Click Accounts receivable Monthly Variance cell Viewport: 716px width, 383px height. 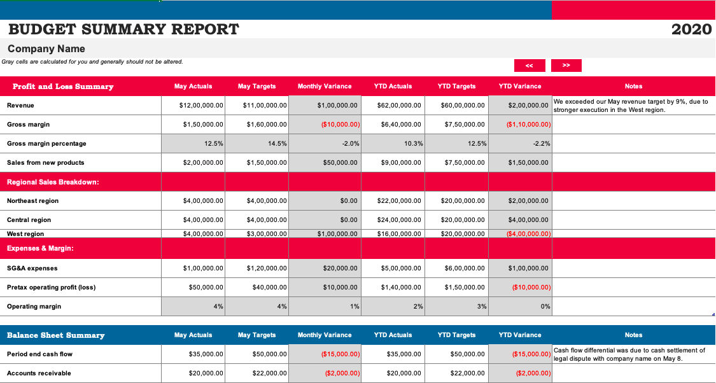(325, 373)
